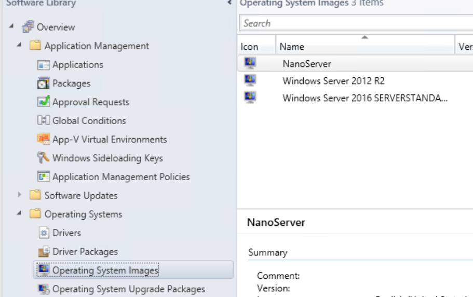Screen dimensions: 473x297
Task: Click the Operating System Upgrade Packages icon
Action: 44,289
